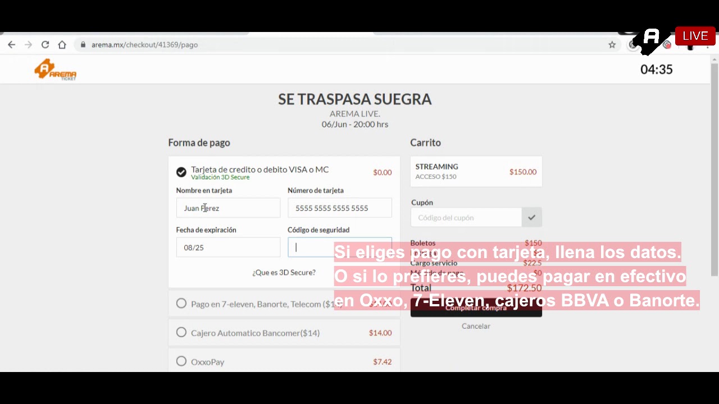Image resolution: width=719 pixels, height=404 pixels.
Task: Choose Cajero Automatico Bancomer payment
Action: pos(181,332)
